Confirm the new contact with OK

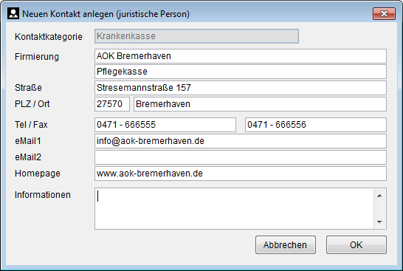point(356,244)
